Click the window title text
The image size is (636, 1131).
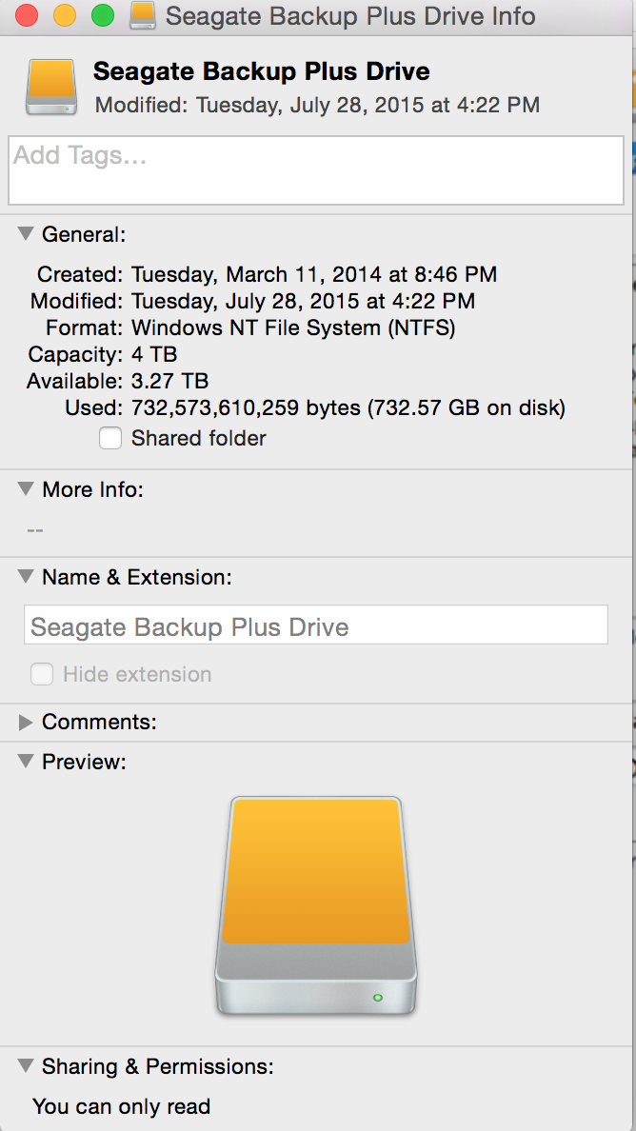point(350,16)
